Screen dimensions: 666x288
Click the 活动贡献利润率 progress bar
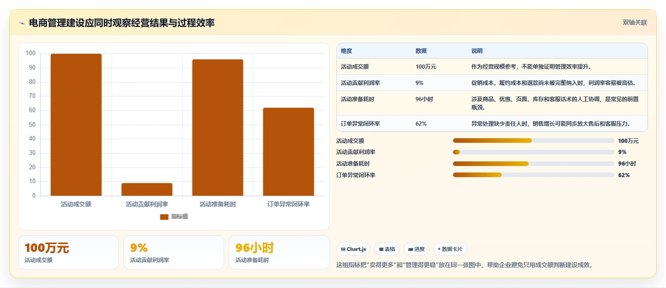pos(534,152)
